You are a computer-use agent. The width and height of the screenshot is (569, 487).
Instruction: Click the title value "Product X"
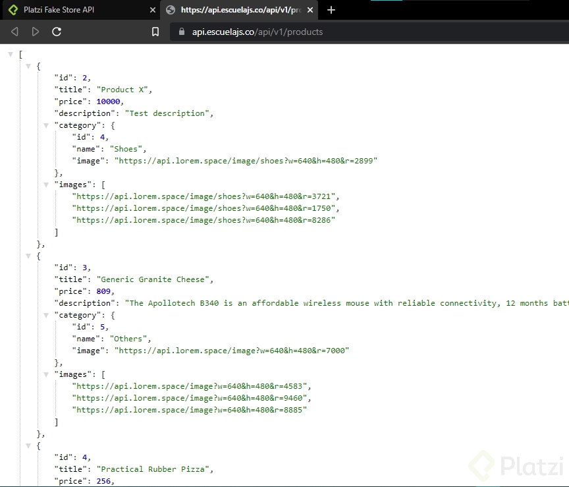[122, 90]
